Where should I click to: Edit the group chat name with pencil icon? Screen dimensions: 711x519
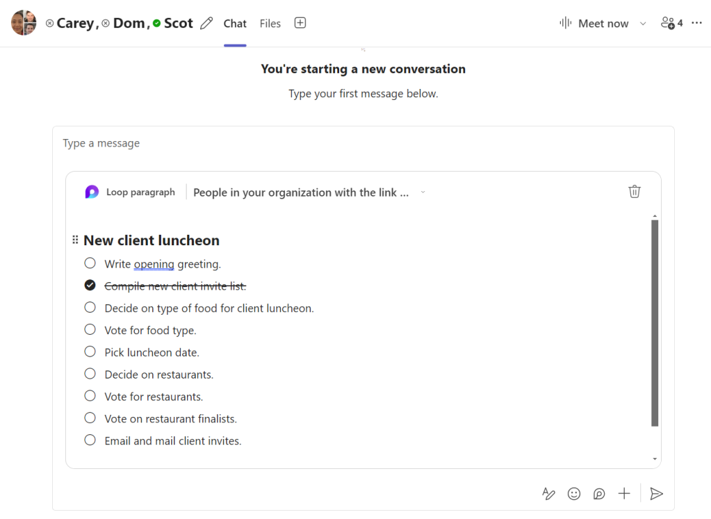[206, 23]
